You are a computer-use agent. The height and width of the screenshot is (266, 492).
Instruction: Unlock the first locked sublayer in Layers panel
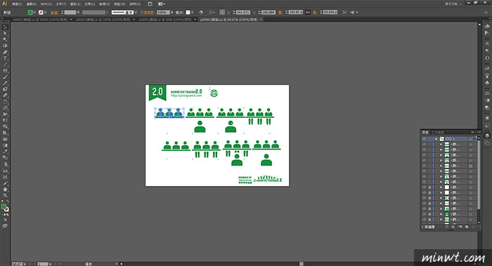click(x=429, y=187)
